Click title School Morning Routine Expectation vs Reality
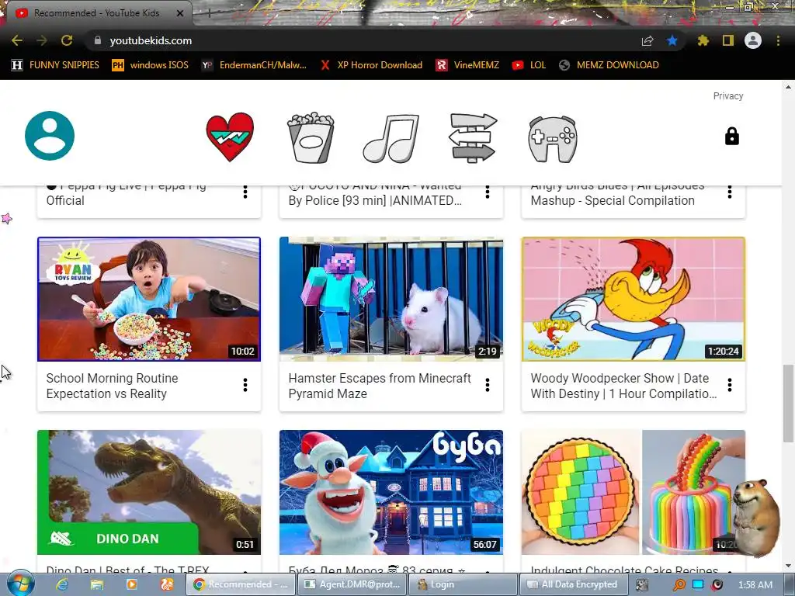This screenshot has height=596, width=795. pos(112,386)
